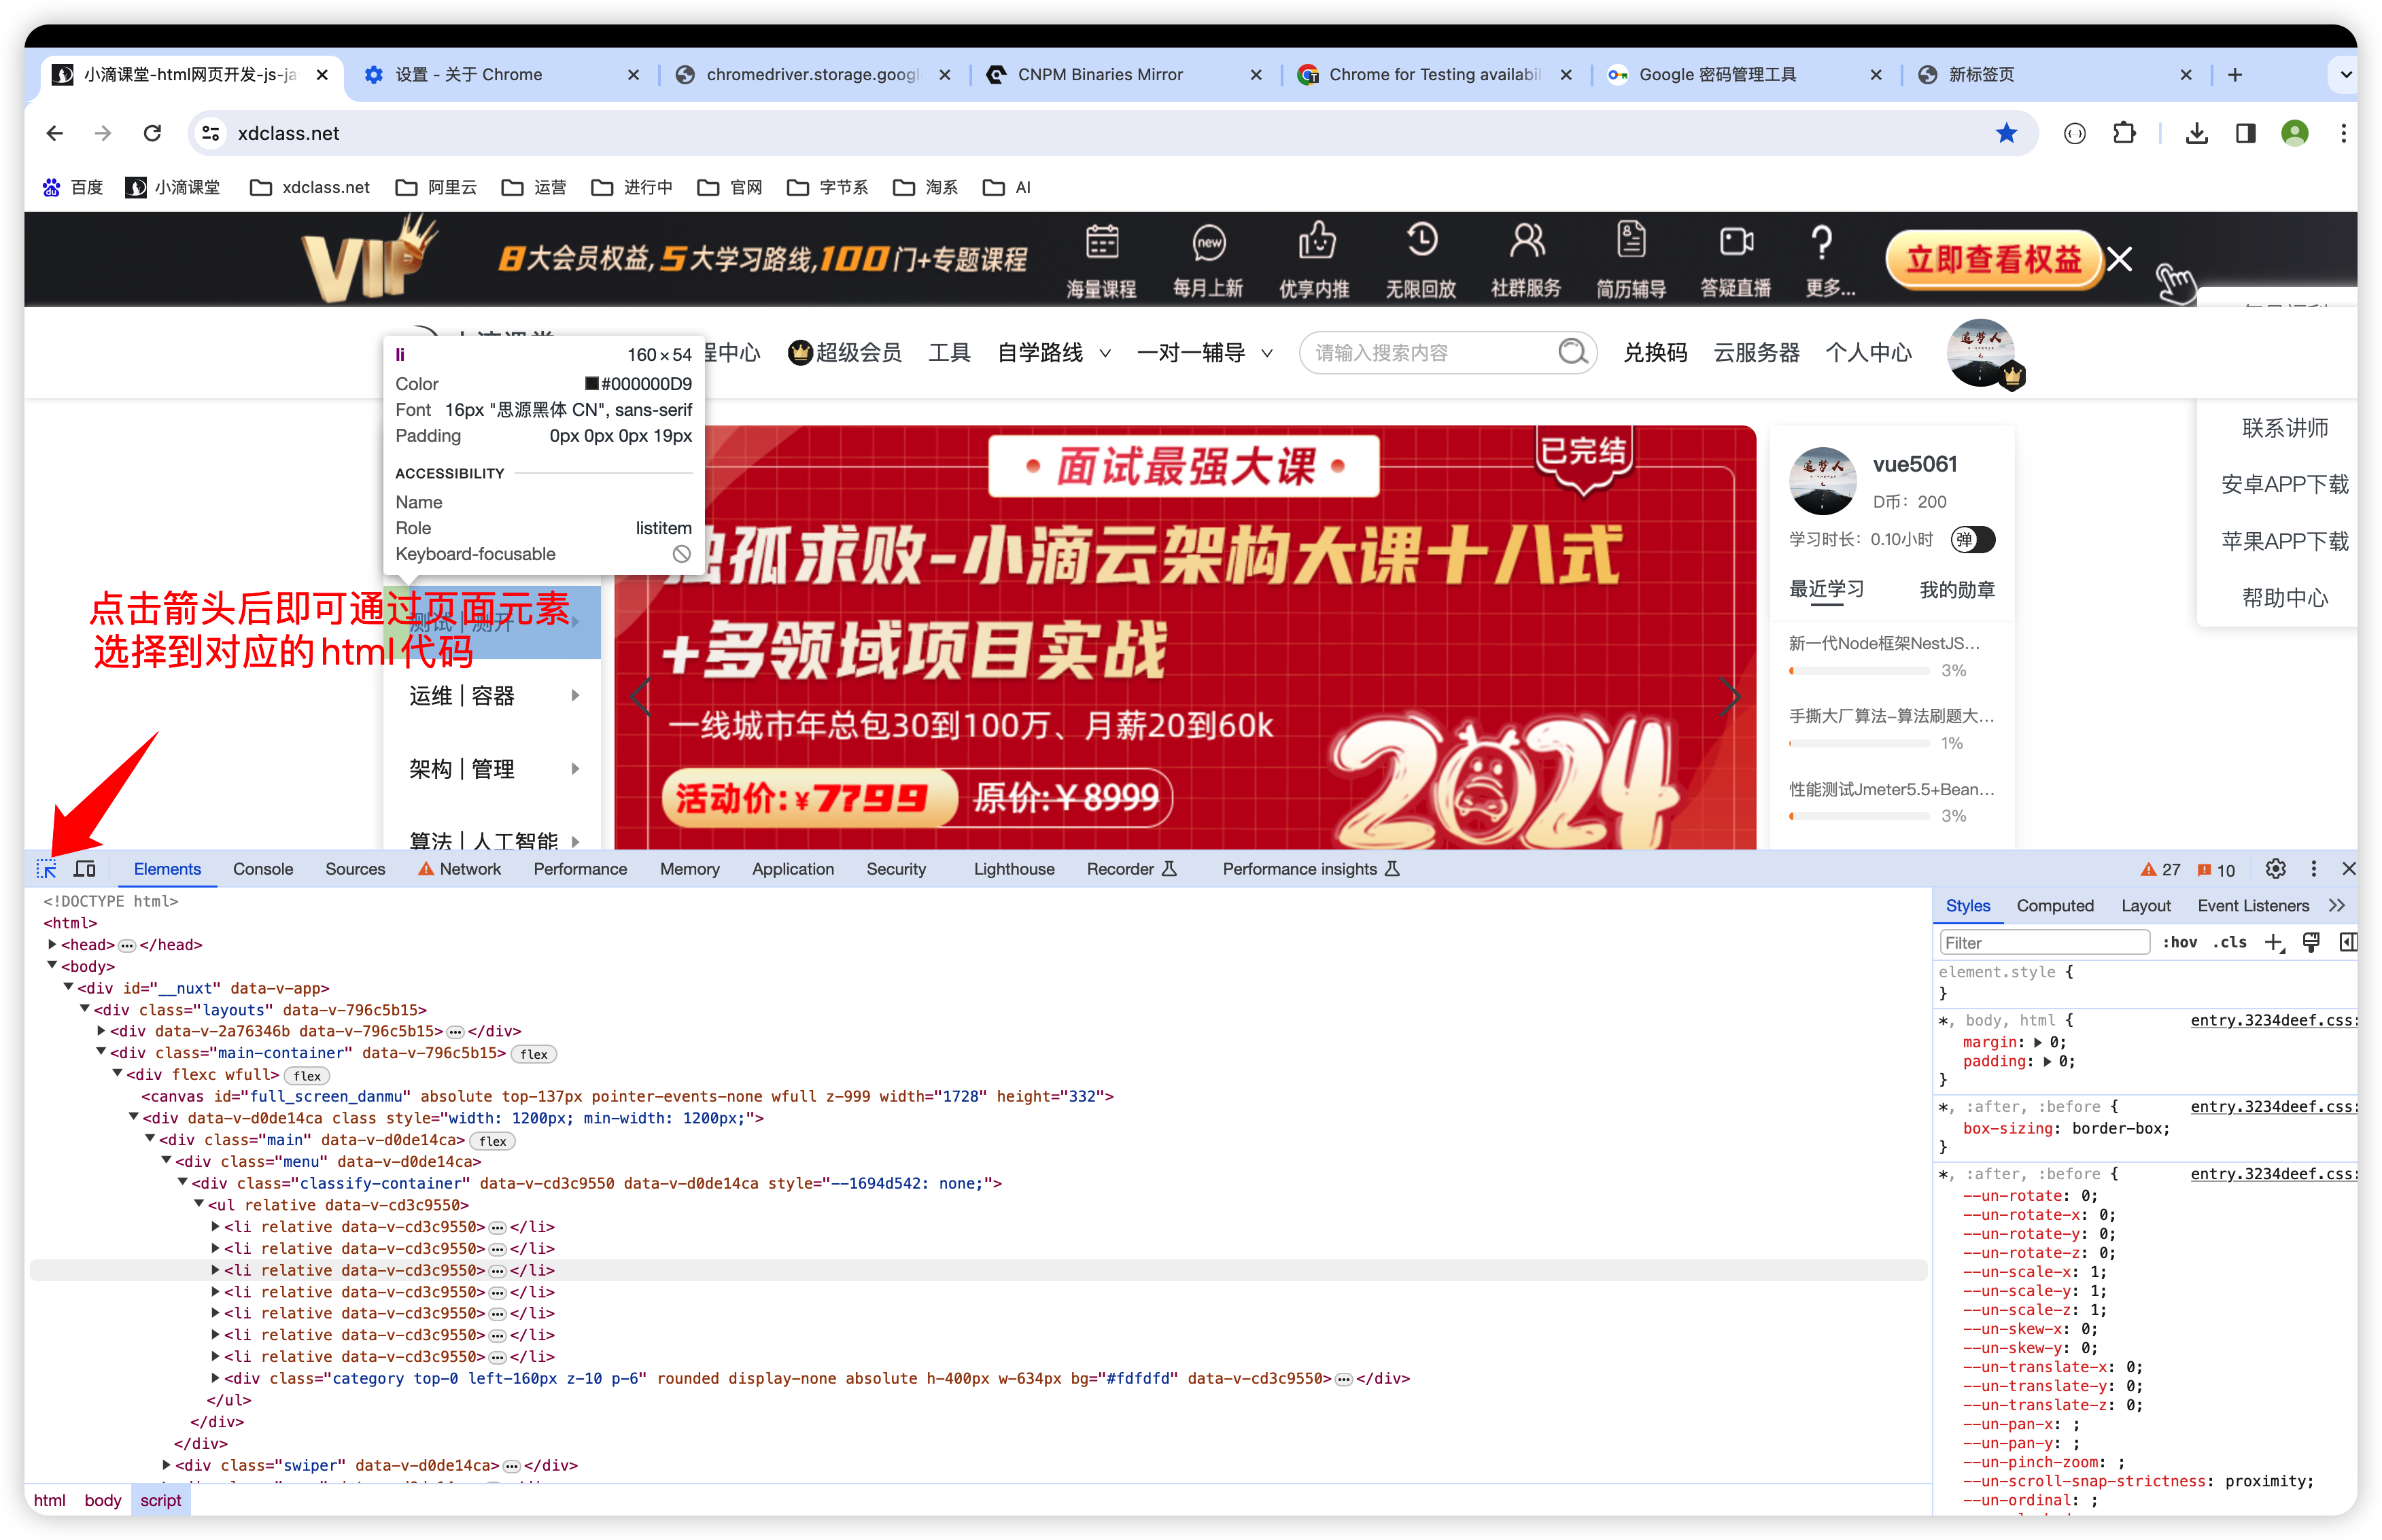Collapse the body element node
Screen dimensions: 2382x1540
tap(52, 965)
